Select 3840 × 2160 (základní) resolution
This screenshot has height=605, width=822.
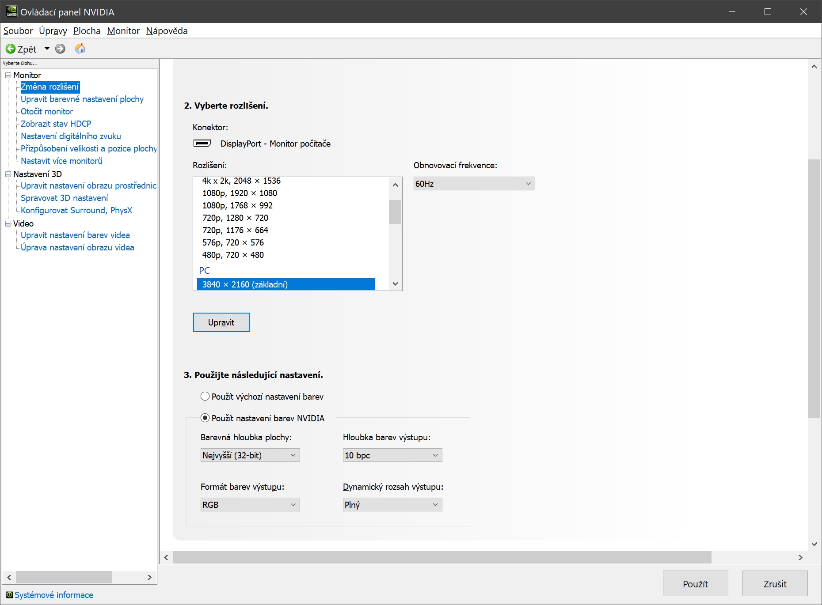point(286,284)
